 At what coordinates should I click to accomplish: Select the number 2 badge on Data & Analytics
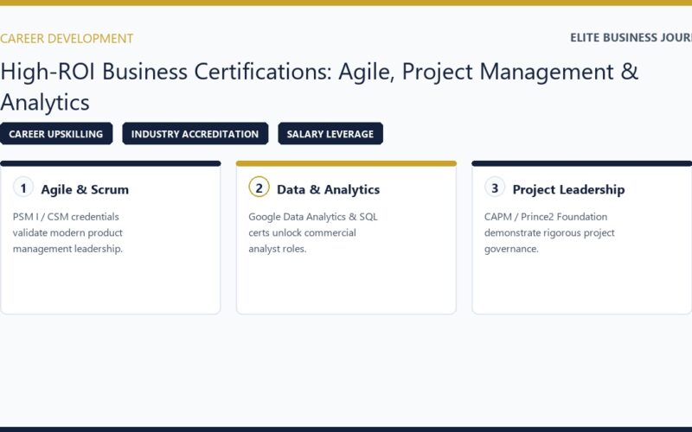(x=259, y=187)
